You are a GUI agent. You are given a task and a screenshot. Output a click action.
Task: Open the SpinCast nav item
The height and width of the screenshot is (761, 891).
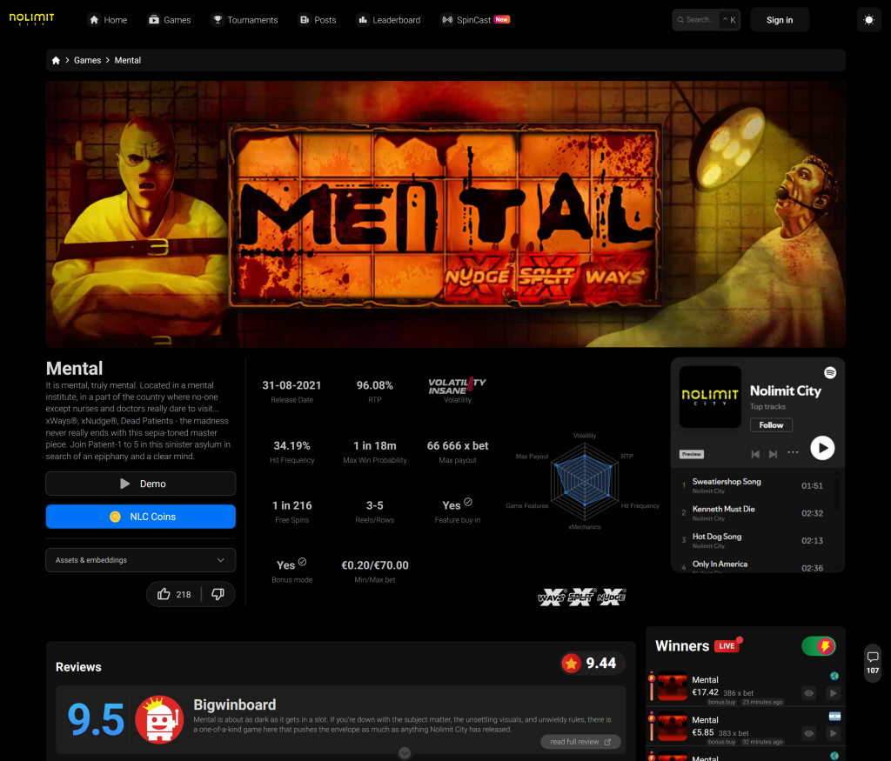coord(476,20)
